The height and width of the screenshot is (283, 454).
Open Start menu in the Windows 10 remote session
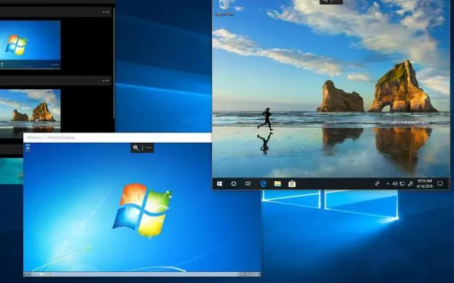220,184
